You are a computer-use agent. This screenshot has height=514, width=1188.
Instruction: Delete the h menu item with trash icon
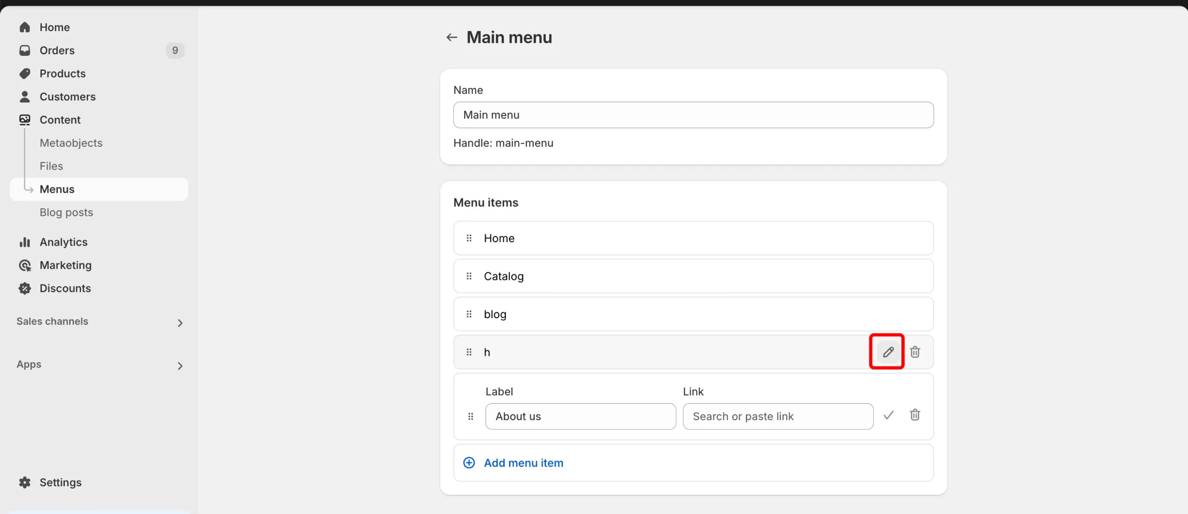tap(915, 352)
